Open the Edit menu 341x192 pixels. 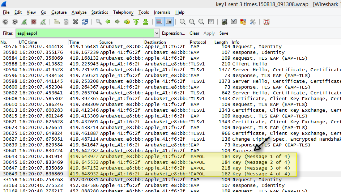pos(18,12)
